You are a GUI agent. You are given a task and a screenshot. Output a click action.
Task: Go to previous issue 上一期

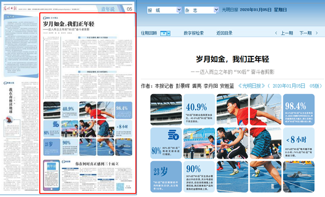[287, 33]
